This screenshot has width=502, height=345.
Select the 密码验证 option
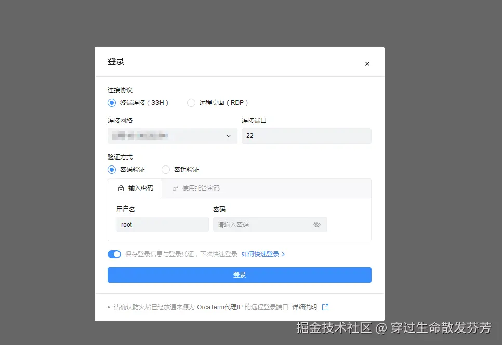(111, 169)
